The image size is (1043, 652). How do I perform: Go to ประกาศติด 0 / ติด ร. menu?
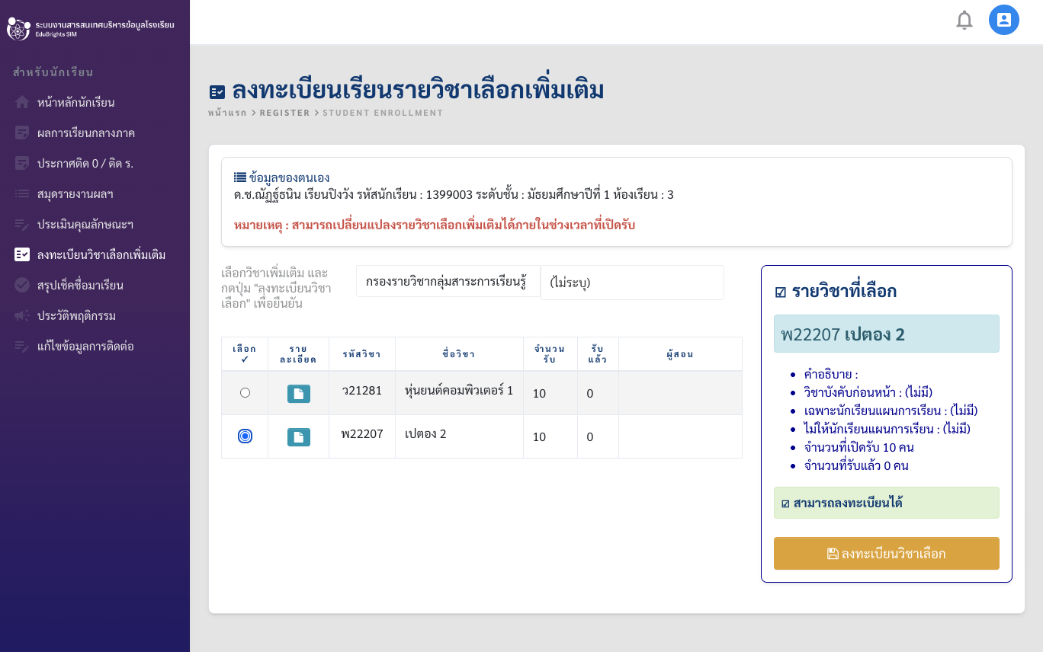[85, 163]
